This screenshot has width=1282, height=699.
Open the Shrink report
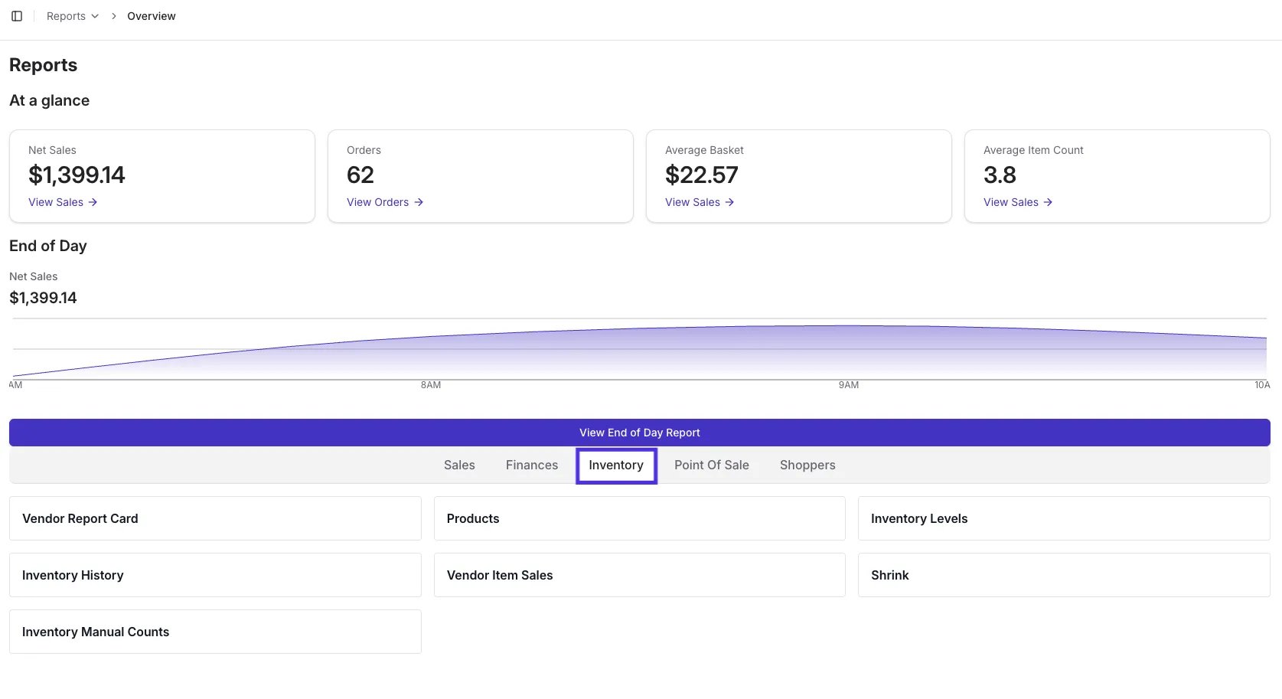point(1064,575)
